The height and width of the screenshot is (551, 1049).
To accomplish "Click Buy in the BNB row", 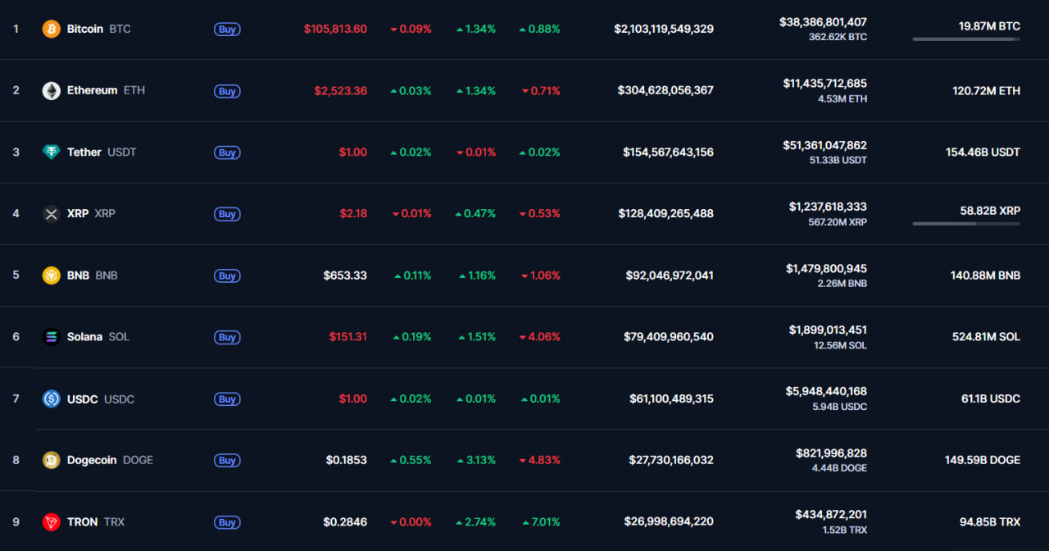I will tap(227, 275).
